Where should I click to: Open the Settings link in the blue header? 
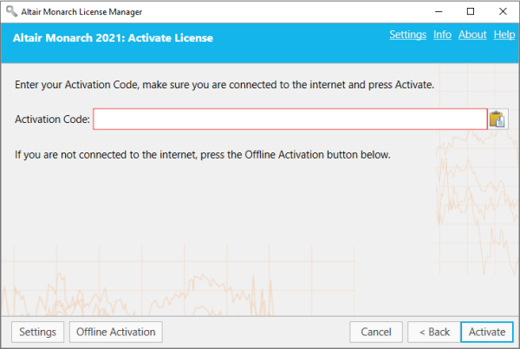(x=407, y=35)
